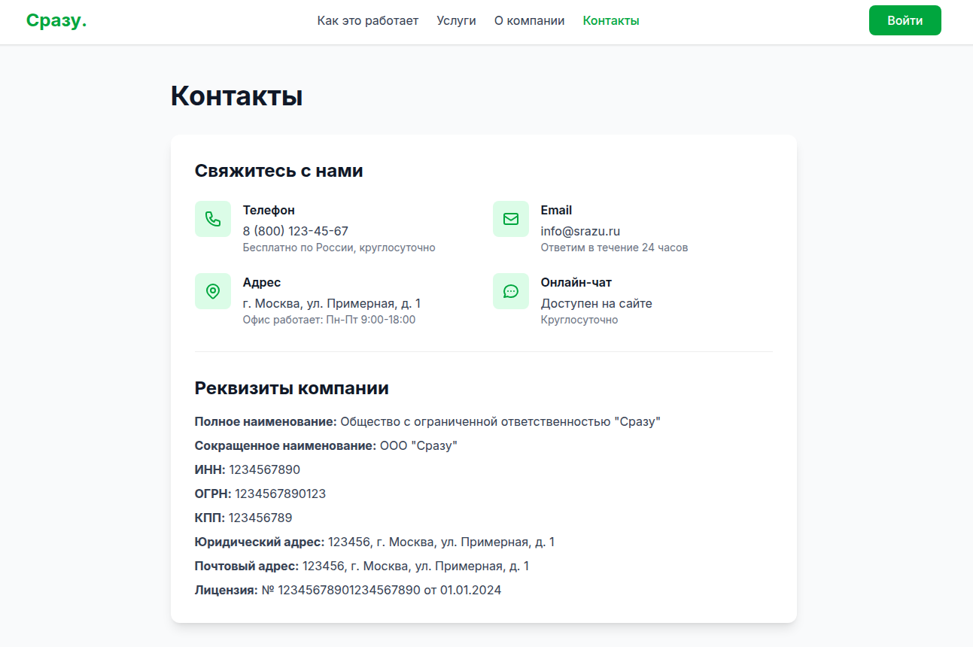Click the location pin icon for Адрес
The width and height of the screenshot is (973, 647).
(213, 291)
